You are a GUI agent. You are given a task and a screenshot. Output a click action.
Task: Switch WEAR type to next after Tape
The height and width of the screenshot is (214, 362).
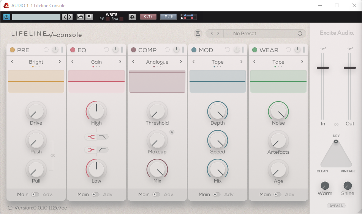pos(302,62)
